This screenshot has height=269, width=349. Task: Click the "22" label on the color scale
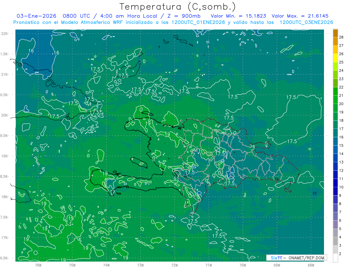[341, 87]
